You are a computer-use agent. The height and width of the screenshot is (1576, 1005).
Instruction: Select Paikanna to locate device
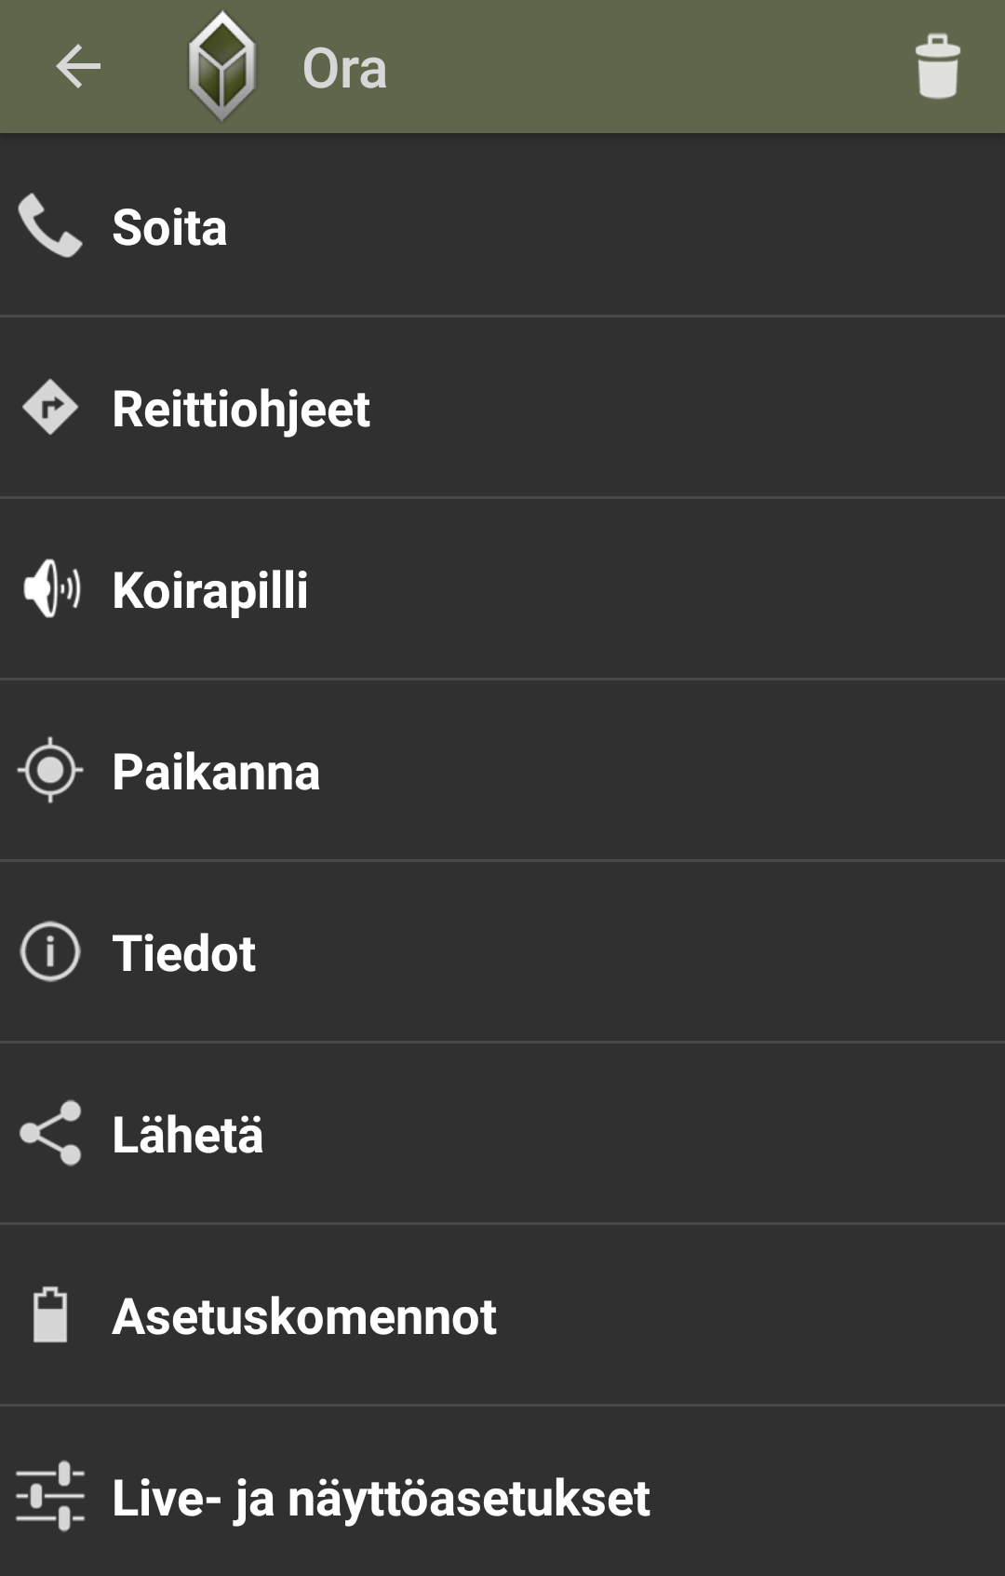[x=216, y=773]
